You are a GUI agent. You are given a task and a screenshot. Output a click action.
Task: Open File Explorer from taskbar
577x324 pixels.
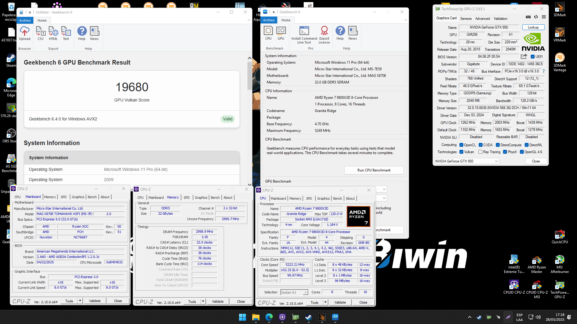256,317
